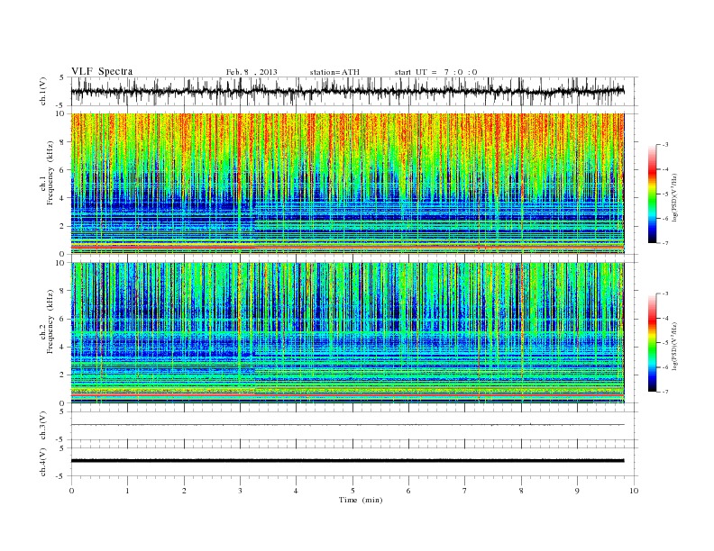
Task: Click time axis tick label "1"
Action: point(127,491)
